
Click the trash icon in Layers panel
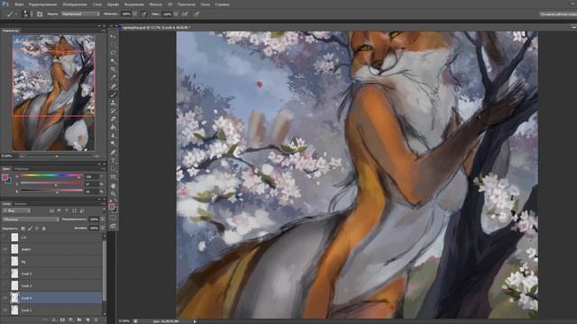(x=96, y=320)
